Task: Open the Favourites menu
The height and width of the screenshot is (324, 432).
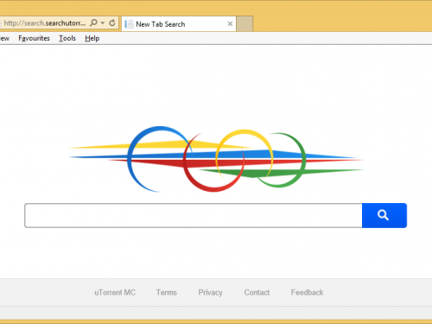Action: coord(34,38)
